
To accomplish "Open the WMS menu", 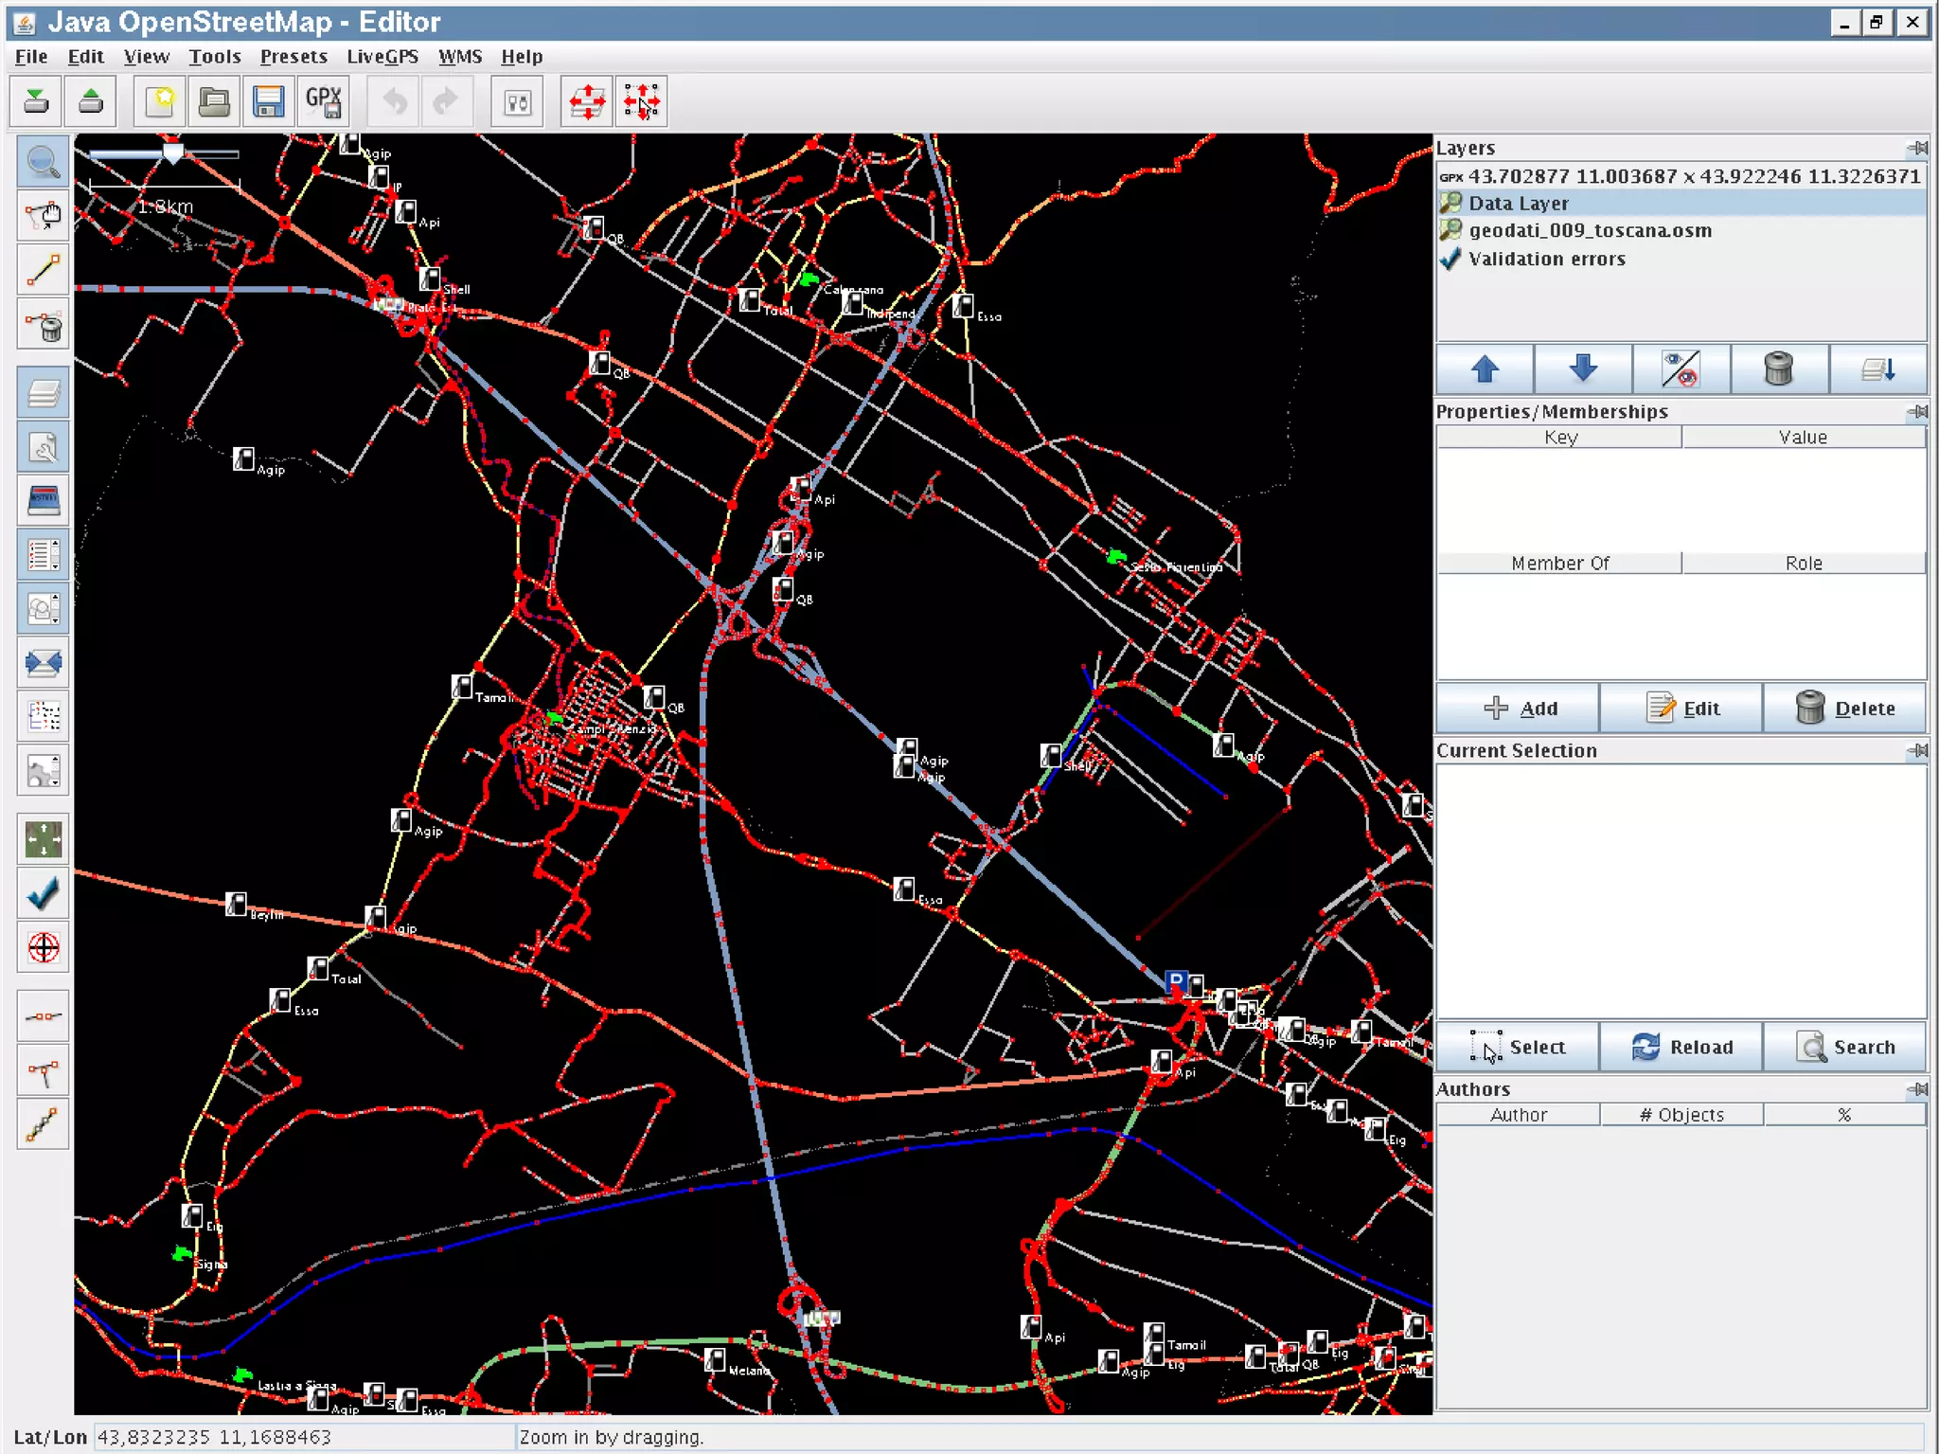I will (460, 57).
